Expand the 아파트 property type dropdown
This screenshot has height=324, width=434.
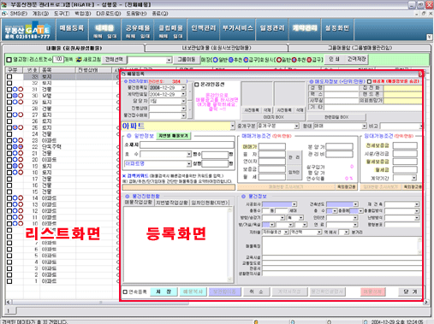(x=233, y=126)
